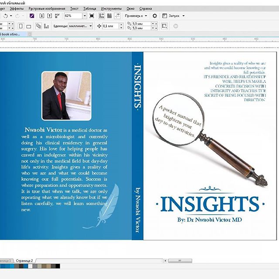Click the upper 5,0 мм duplicate offset field
This screenshot has width=279, height=279.
pos(141,24)
